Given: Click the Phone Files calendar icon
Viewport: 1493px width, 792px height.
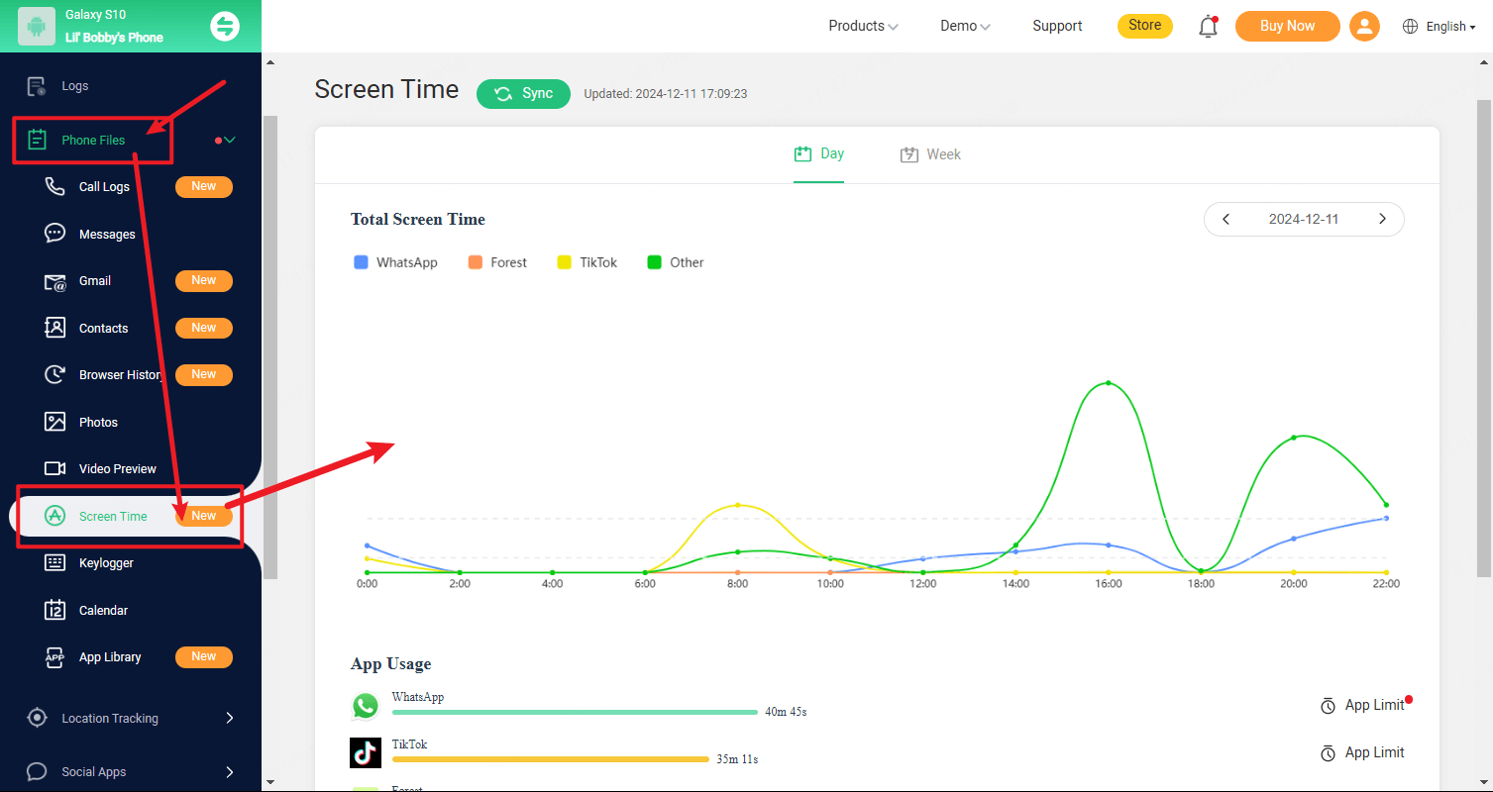Looking at the screenshot, I should (37, 140).
